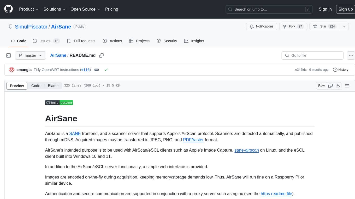The height and width of the screenshot is (199, 355).
Task: Click the build passing badge
Action: point(59,103)
